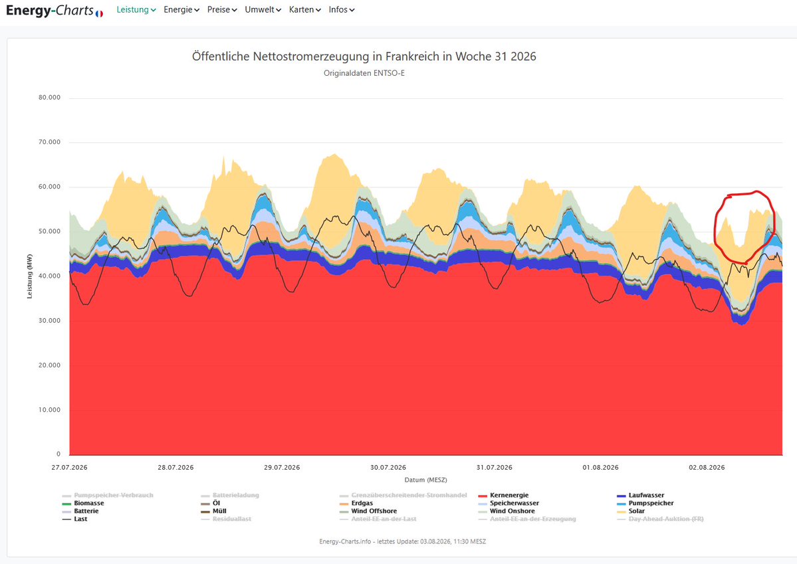This screenshot has height=564, width=797.
Task: Click the Datum (MESZ) axis label
Action: pyautogui.click(x=426, y=480)
